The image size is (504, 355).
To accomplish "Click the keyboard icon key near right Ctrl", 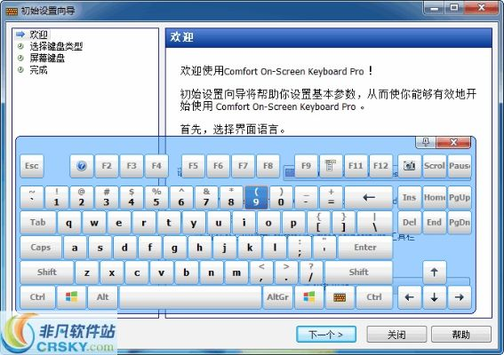I will click(x=340, y=297).
